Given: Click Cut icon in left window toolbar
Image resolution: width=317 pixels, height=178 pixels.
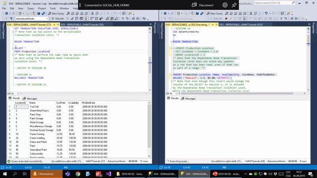Looking at the screenshot, I should click(x=93, y=13).
